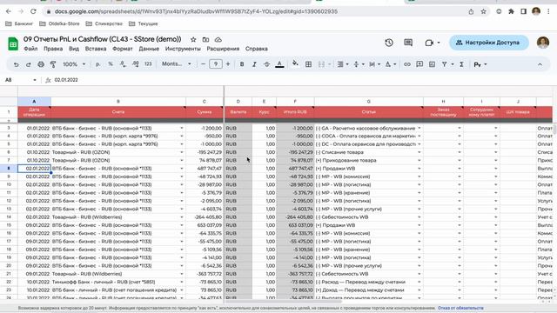Create a filter
This screenshot has width=557, height=313.
pos(444,64)
